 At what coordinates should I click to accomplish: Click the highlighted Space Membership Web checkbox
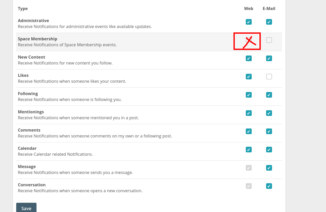[247, 41]
